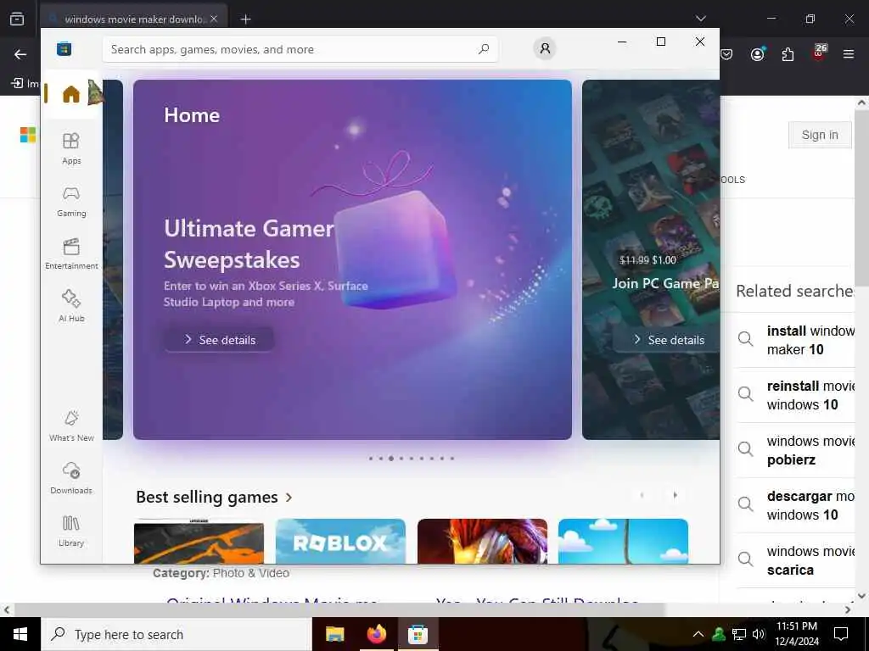Open Firefox account icon in toolbar

tap(758, 54)
